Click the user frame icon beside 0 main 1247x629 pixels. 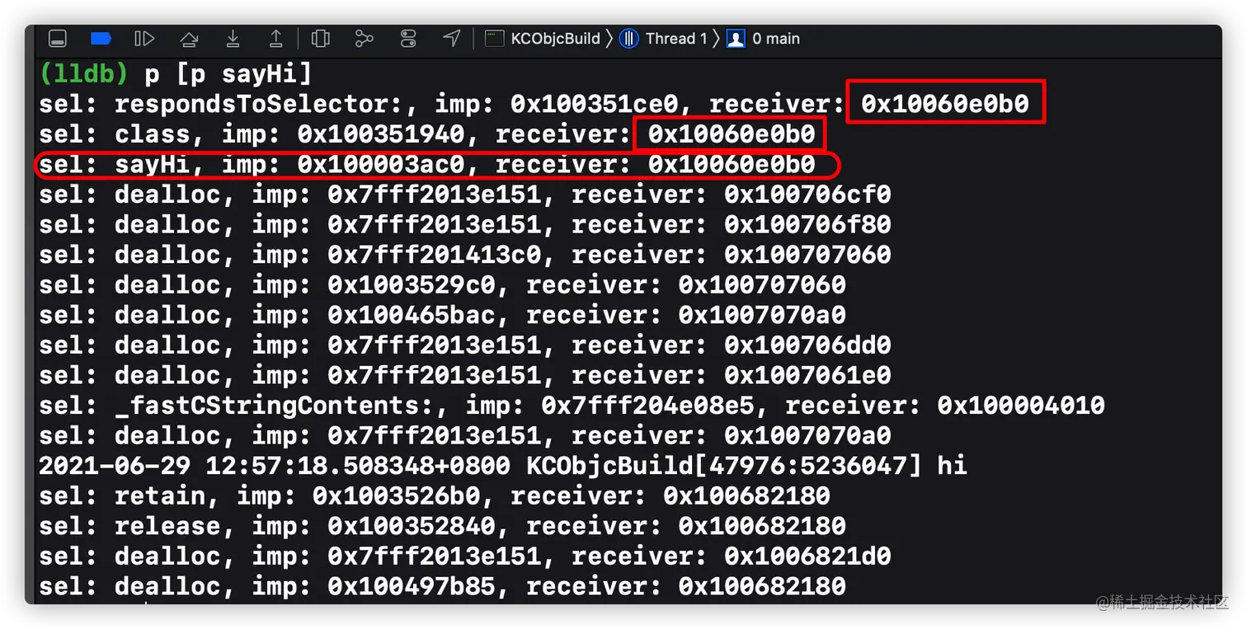coord(736,38)
